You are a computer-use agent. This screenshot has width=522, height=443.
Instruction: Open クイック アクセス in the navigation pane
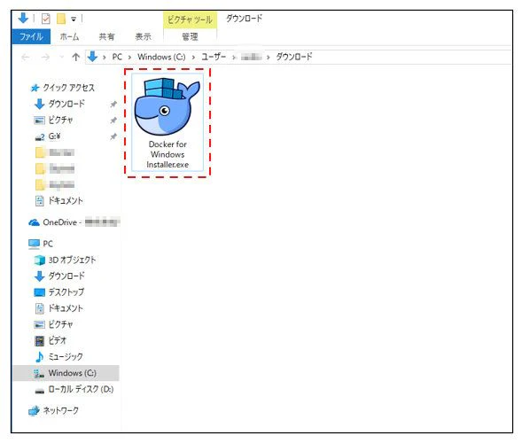tap(68, 88)
